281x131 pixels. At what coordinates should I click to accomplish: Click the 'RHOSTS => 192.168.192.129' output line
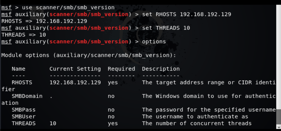(44, 21)
